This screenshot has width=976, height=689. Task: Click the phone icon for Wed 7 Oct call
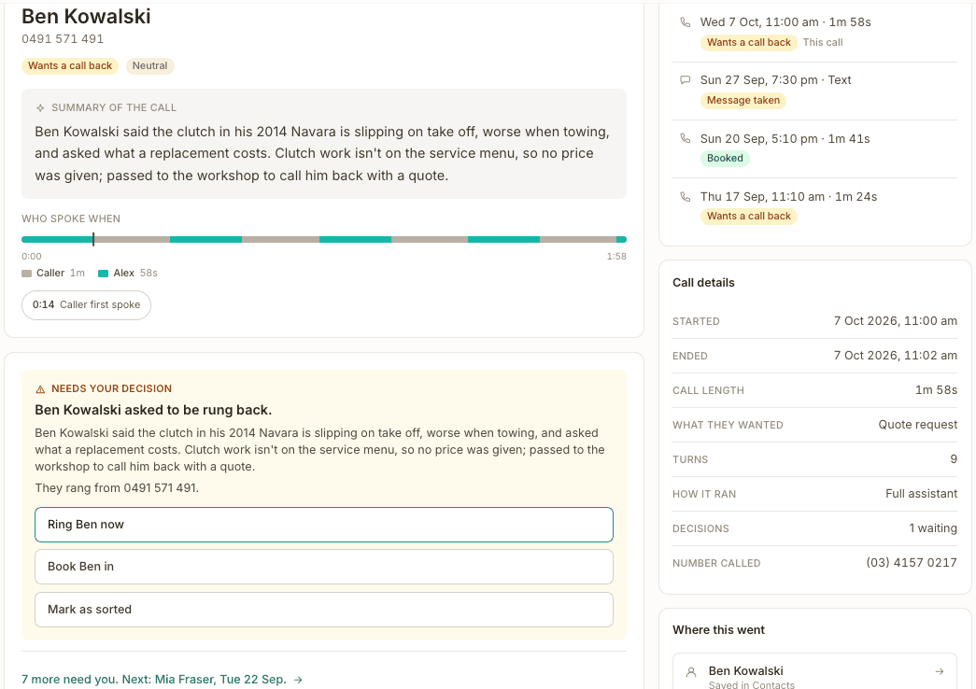point(685,22)
